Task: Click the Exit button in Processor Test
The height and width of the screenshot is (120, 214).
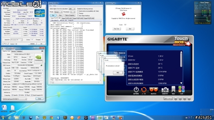Action: 130,29
